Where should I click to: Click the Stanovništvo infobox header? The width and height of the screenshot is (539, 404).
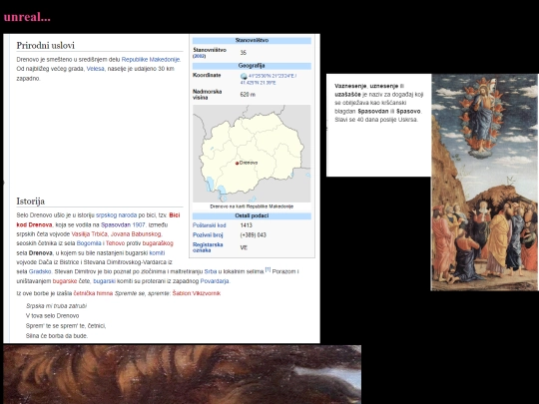coord(252,41)
